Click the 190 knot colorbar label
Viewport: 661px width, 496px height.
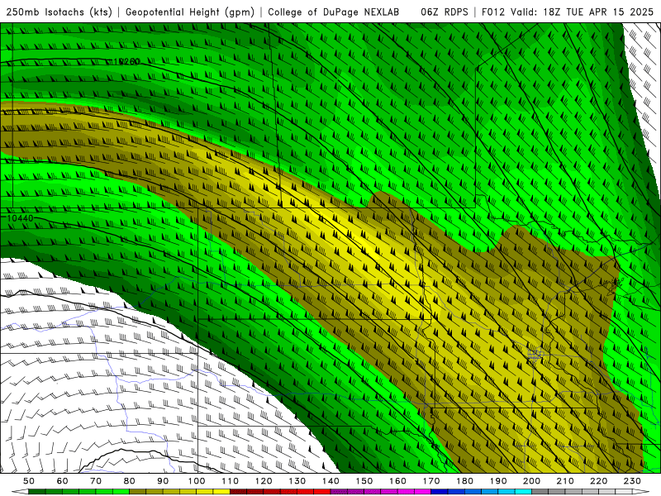click(498, 481)
